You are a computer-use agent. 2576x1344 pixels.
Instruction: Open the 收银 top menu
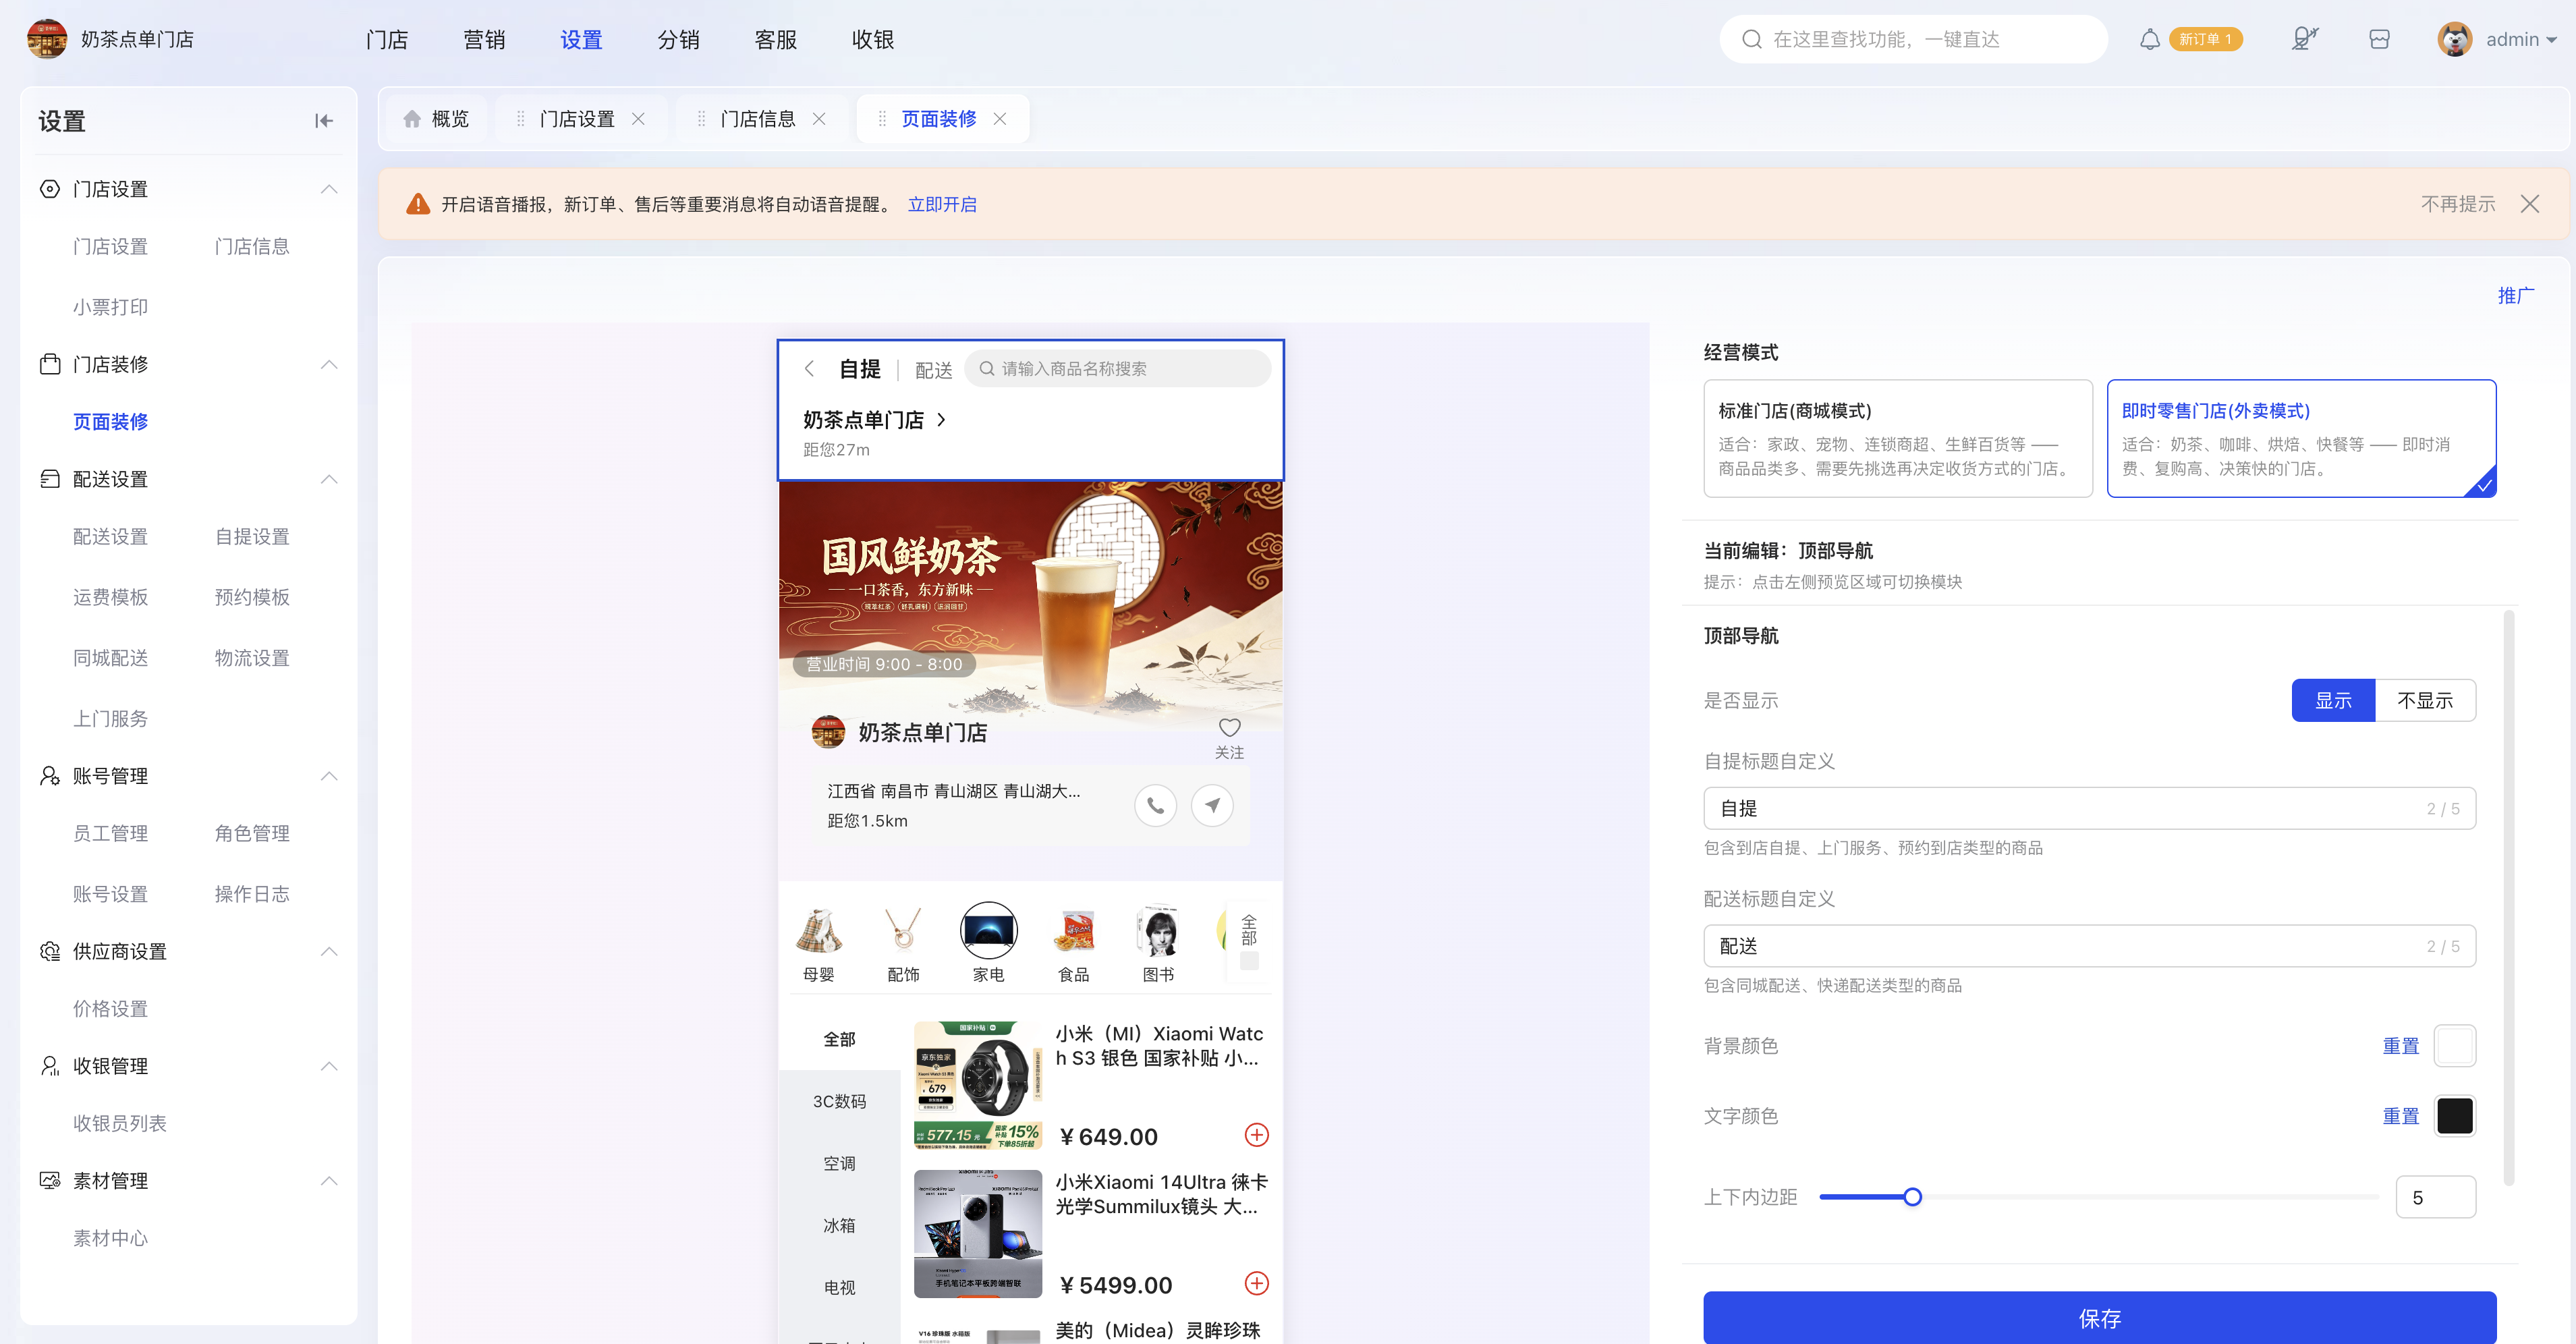[872, 39]
